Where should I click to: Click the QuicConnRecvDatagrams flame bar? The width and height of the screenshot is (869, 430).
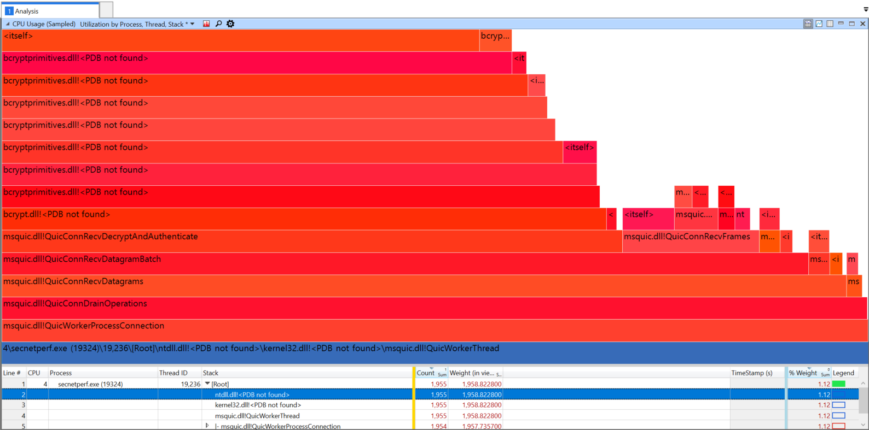424,286
